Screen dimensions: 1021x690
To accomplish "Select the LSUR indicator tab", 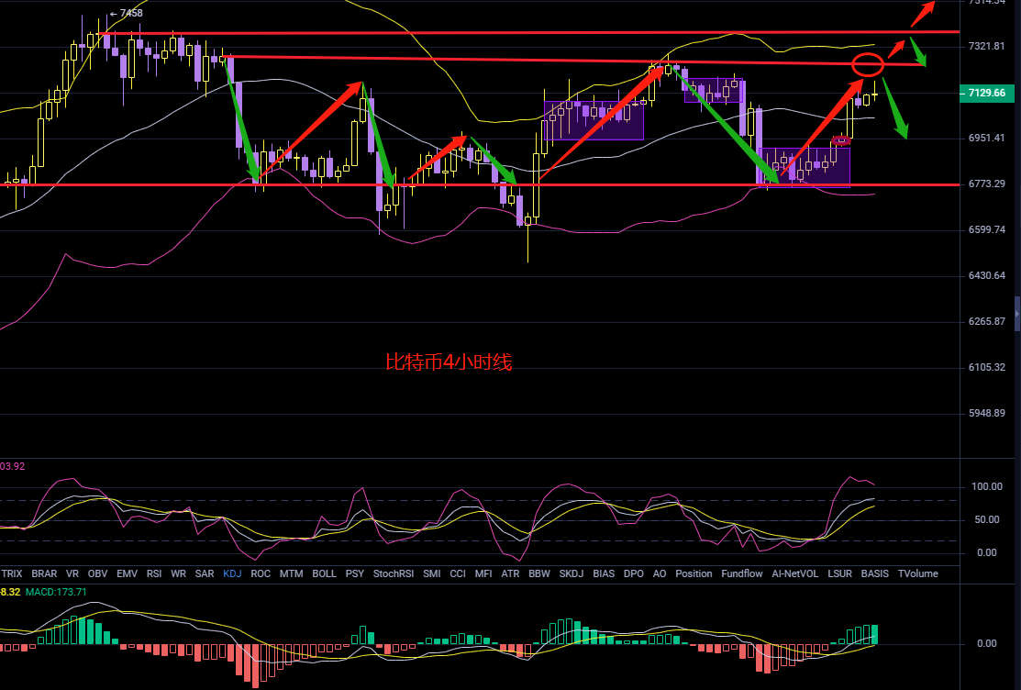I will [839, 573].
